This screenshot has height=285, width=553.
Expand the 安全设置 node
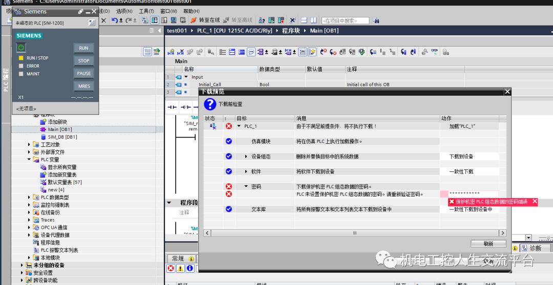pyautogui.click(x=22, y=273)
